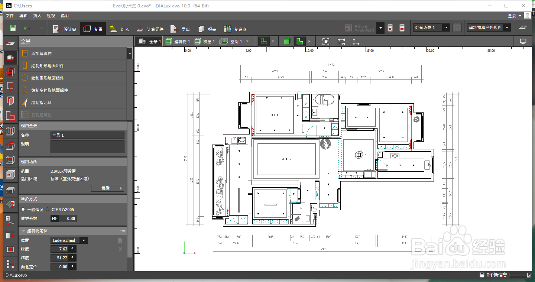Select the 一般情况 radio button
The image size is (535, 282).
(23, 210)
